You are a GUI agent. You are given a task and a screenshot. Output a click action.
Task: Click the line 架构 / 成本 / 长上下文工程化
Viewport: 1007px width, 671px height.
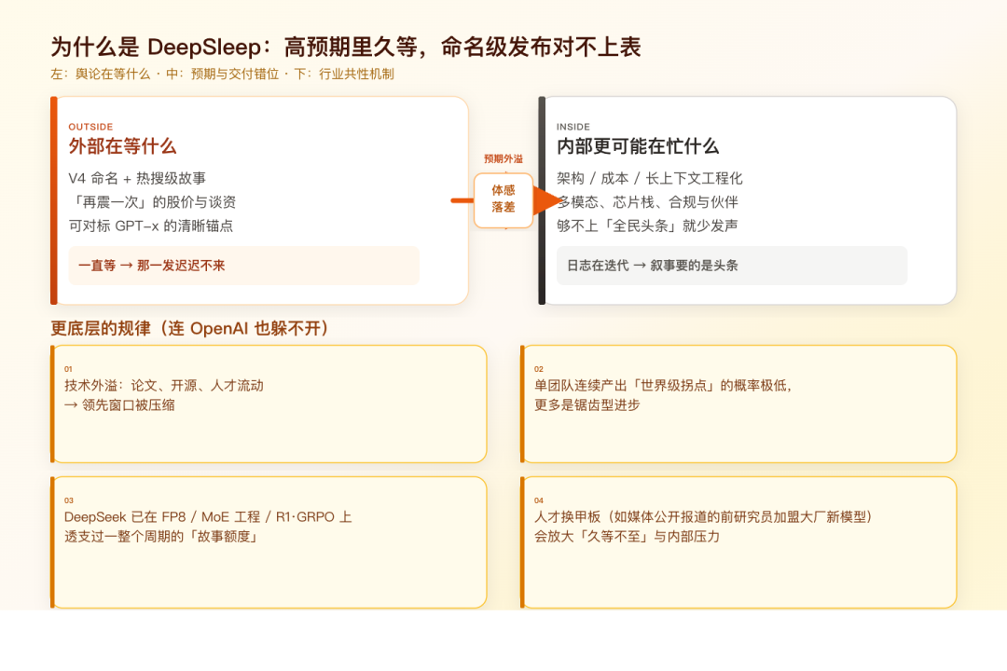[649, 178]
